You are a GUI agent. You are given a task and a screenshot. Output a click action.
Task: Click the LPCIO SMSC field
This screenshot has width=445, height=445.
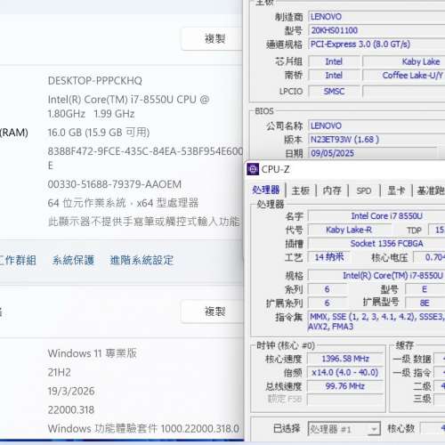pos(334,92)
